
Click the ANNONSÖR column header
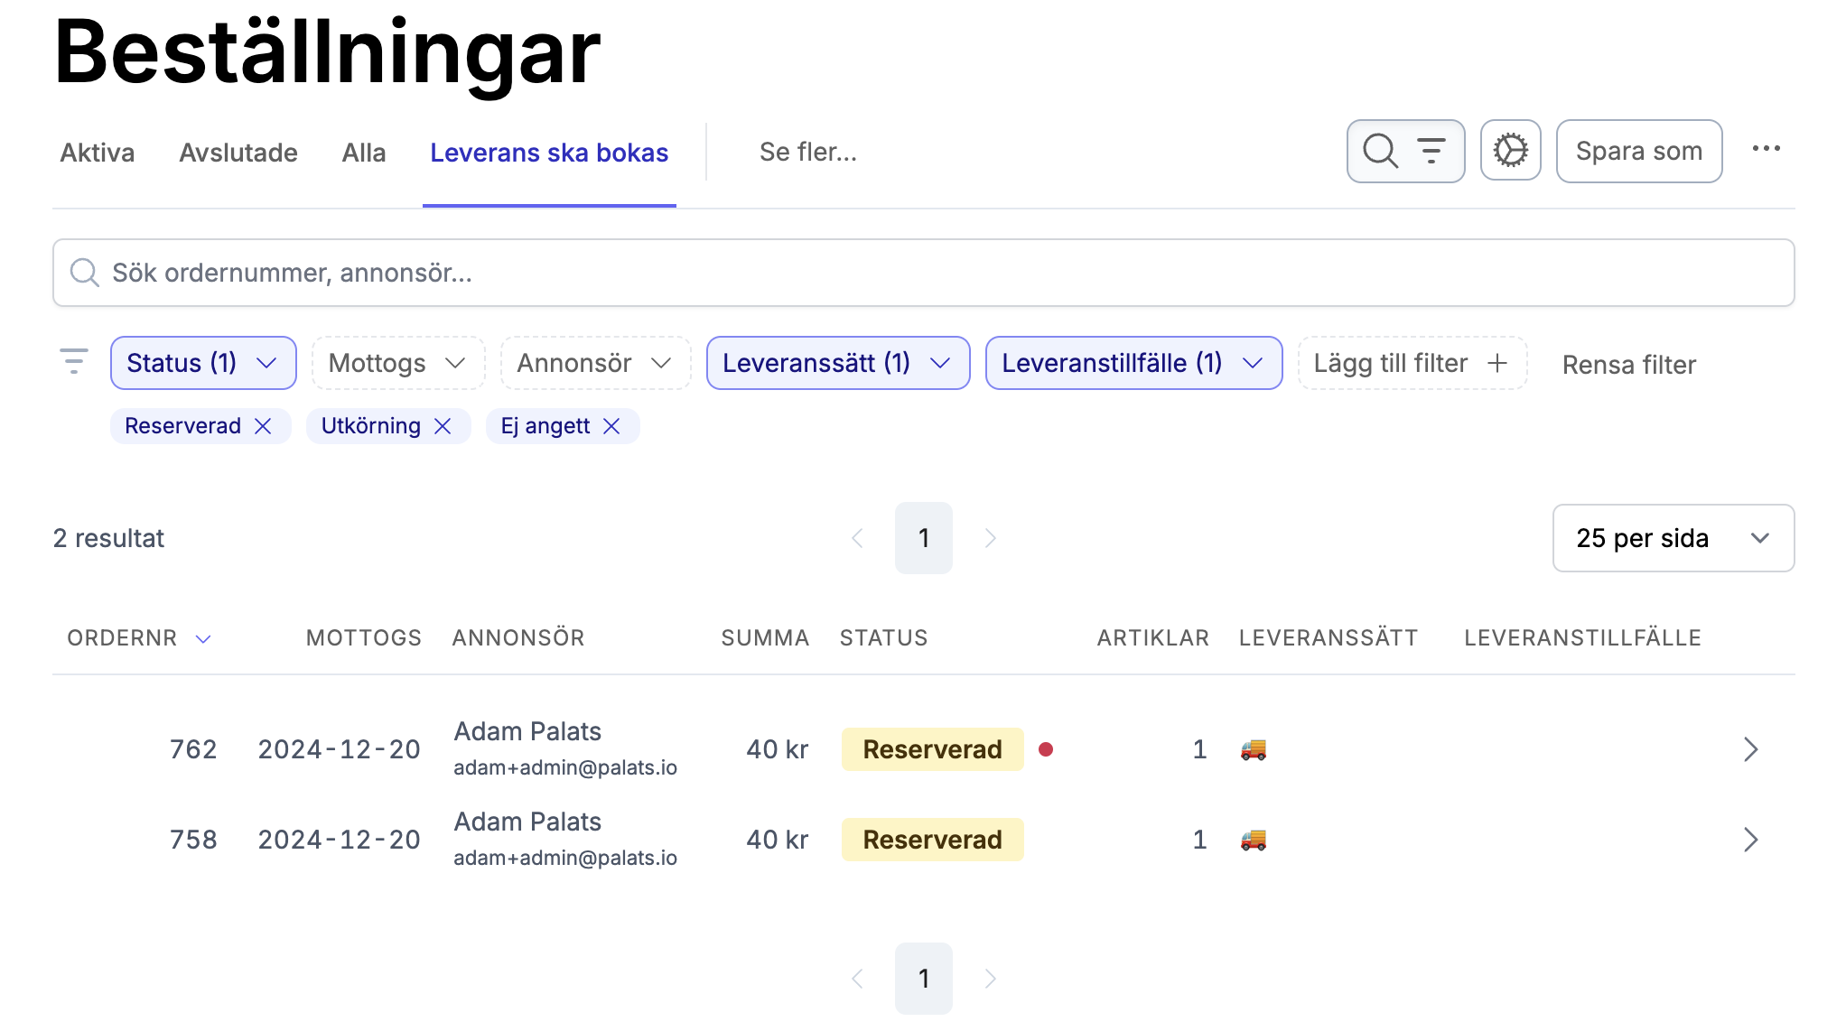coord(518,638)
